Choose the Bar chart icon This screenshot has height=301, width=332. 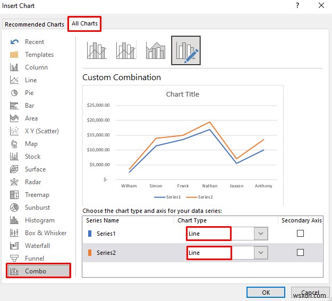(x=14, y=106)
